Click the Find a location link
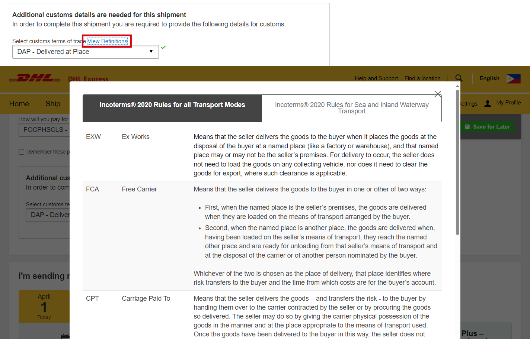This screenshot has width=530, height=339. click(x=422, y=78)
